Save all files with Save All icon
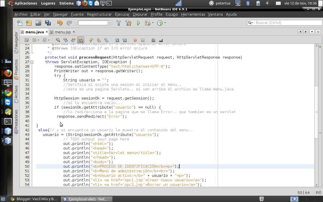This screenshot has height=202, width=323. tap(47, 23)
